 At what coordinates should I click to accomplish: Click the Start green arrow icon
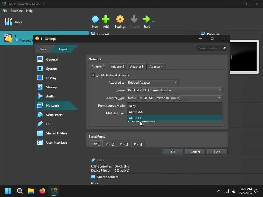pos(146,19)
